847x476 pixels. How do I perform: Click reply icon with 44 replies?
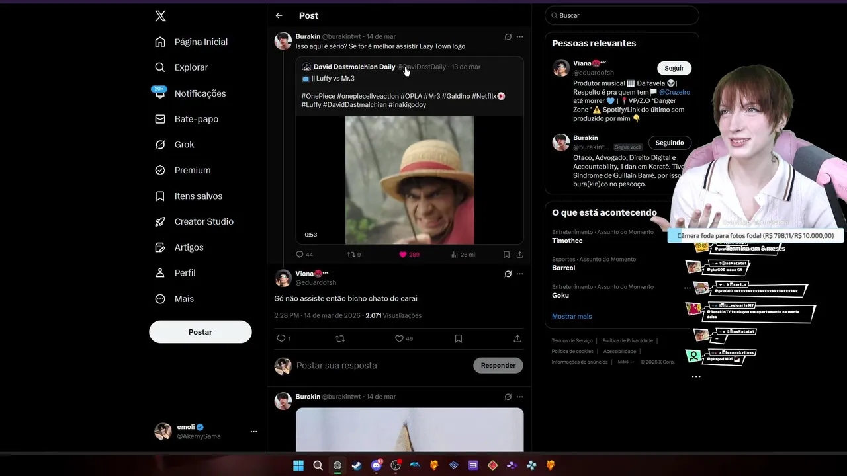[x=304, y=255]
